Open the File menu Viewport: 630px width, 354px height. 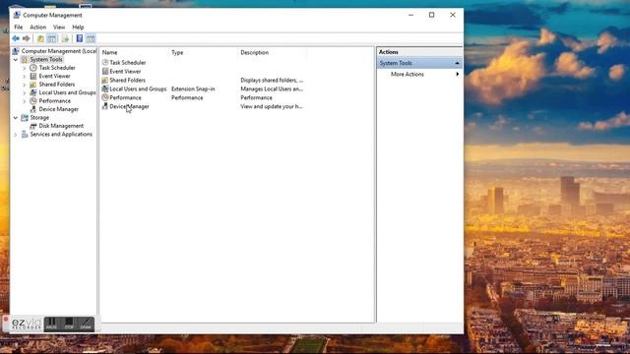(19, 27)
